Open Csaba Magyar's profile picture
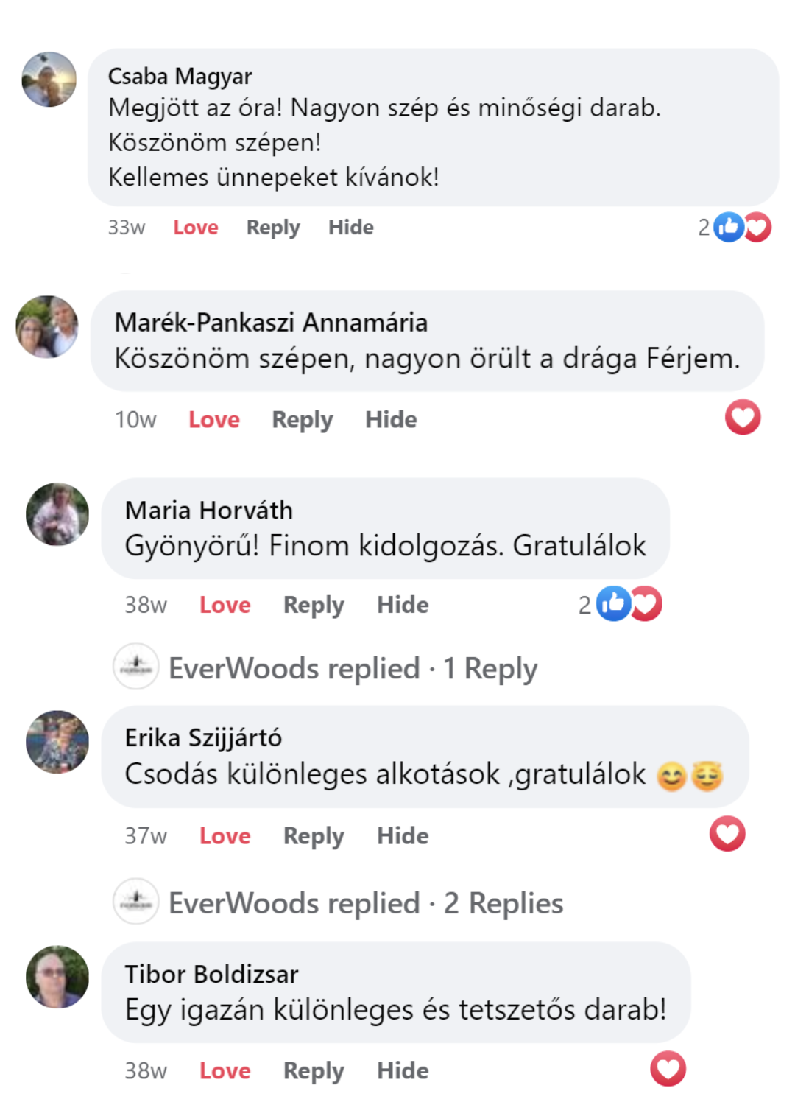This screenshot has width=795, height=1105. (49, 80)
